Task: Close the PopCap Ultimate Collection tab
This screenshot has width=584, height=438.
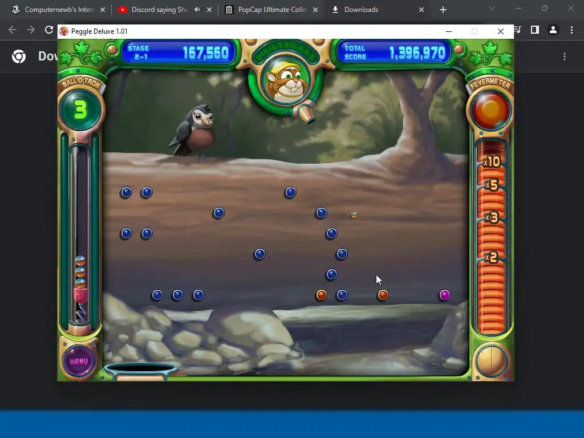Action: pyautogui.click(x=315, y=10)
